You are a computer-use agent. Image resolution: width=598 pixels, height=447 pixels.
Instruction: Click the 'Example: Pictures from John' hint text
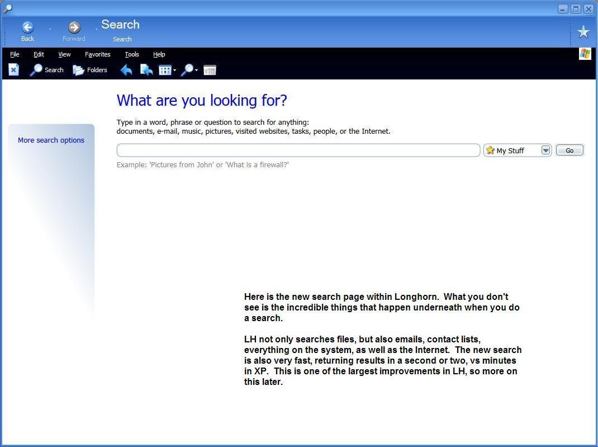(203, 165)
